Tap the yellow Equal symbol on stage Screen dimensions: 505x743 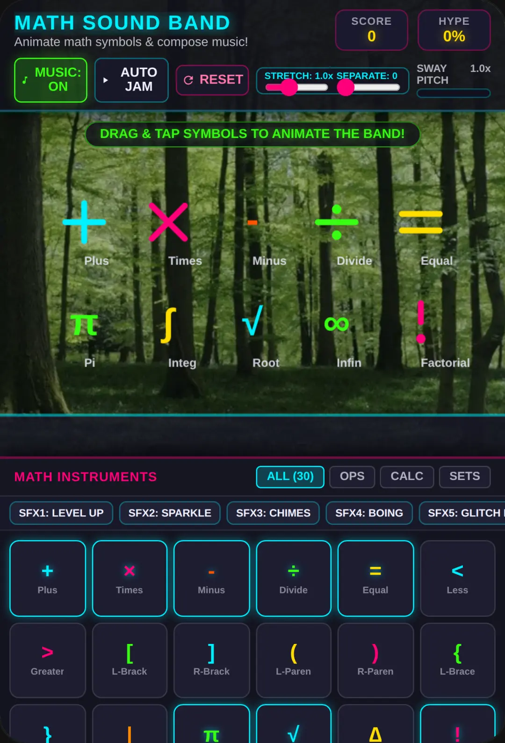(421, 222)
